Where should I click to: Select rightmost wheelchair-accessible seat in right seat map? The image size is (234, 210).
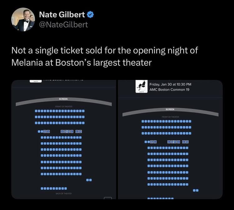coord(187,142)
